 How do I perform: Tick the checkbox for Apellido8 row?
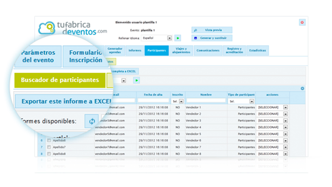coord(49,153)
